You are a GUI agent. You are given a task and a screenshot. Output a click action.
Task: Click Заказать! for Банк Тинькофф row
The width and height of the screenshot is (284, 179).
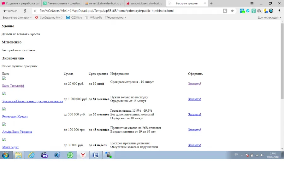(194, 84)
